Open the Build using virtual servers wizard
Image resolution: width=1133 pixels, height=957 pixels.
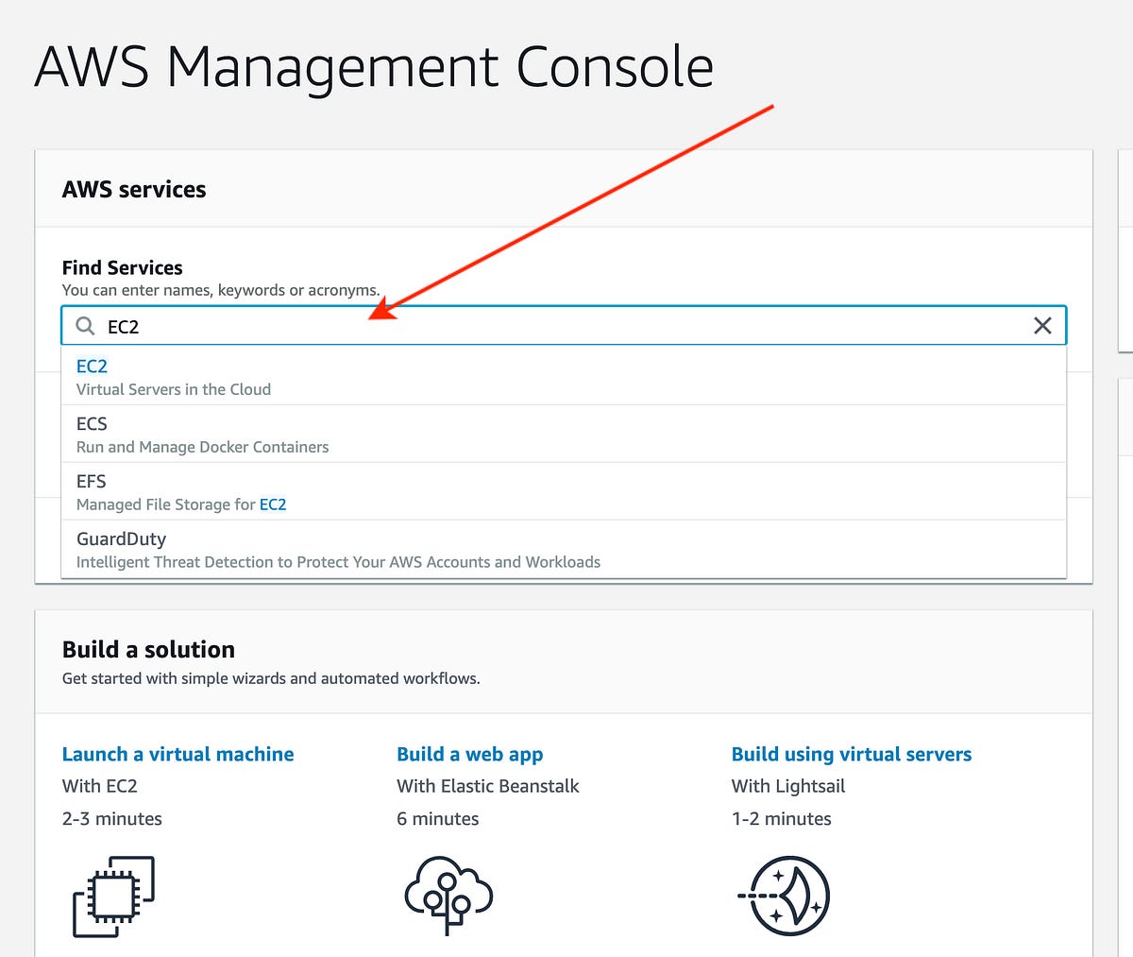(x=851, y=754)
